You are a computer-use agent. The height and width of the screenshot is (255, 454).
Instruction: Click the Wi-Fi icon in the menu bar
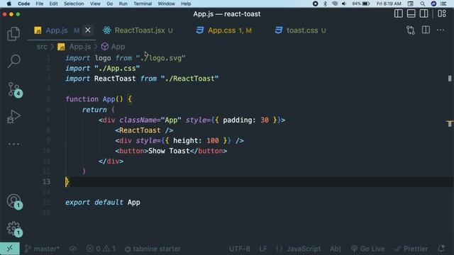(335, 4)
